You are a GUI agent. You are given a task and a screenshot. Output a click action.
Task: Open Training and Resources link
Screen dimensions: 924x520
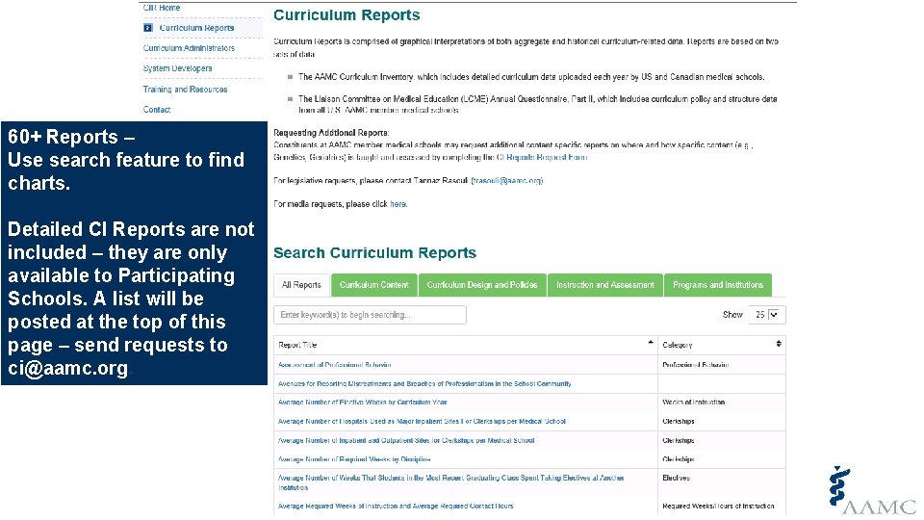[x=185, y=89]
